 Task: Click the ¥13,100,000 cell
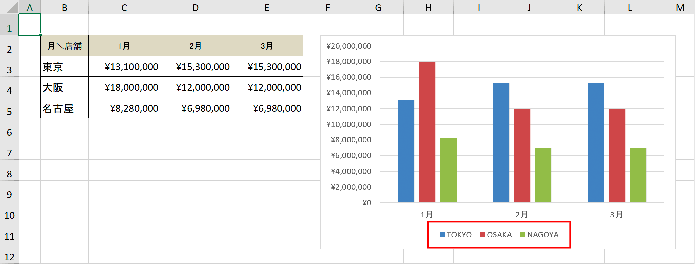(124, 66)
